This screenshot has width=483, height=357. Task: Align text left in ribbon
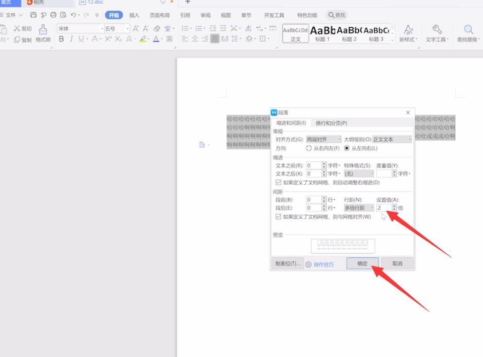coord(185,39)
